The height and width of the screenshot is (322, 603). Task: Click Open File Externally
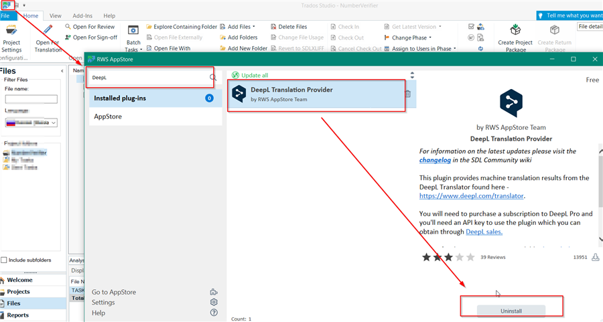tap(175, 37)
